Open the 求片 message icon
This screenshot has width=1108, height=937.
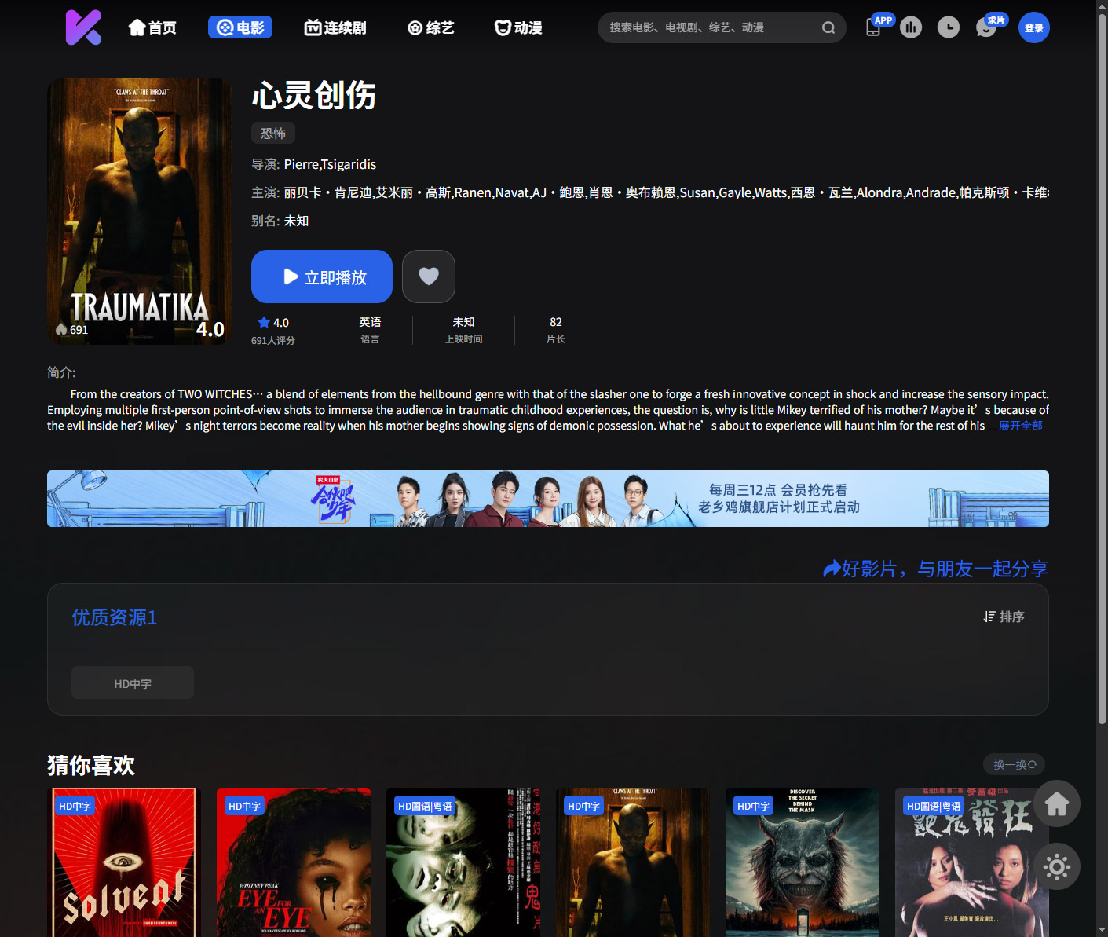(x=985, y=27)
